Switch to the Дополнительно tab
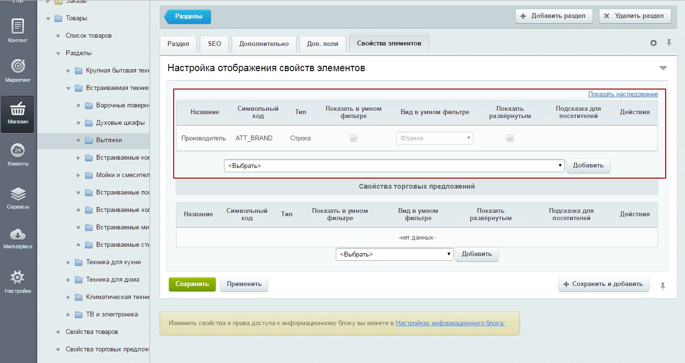 coord(264,44)
